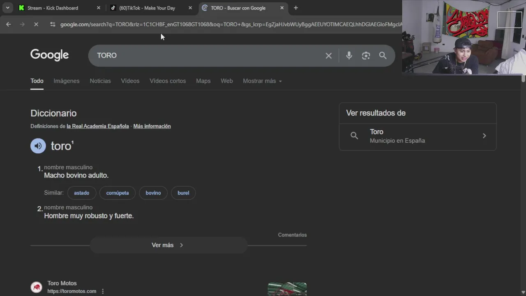Open la Real Academia Española link

[98, 126]
